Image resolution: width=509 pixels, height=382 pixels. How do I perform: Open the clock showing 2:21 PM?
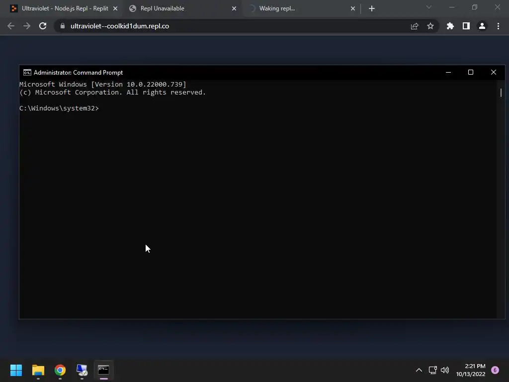coord(471,370)
